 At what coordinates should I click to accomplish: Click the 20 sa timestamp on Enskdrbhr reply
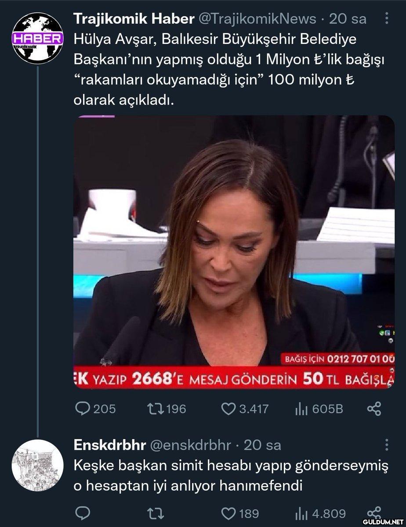click(262, 445)
